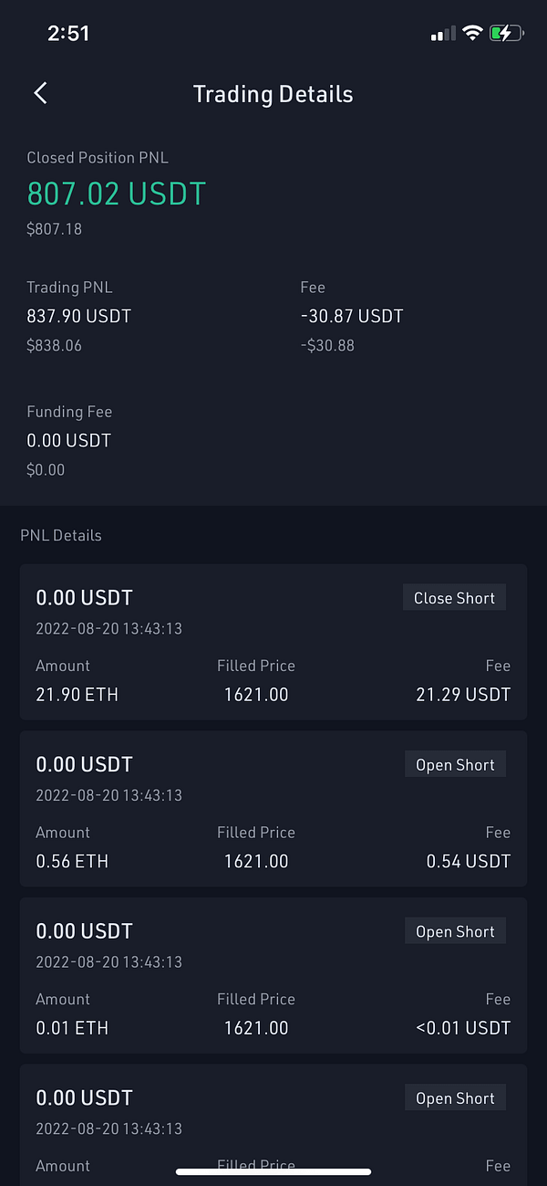Tap the Close Short tag

[454, 598]
